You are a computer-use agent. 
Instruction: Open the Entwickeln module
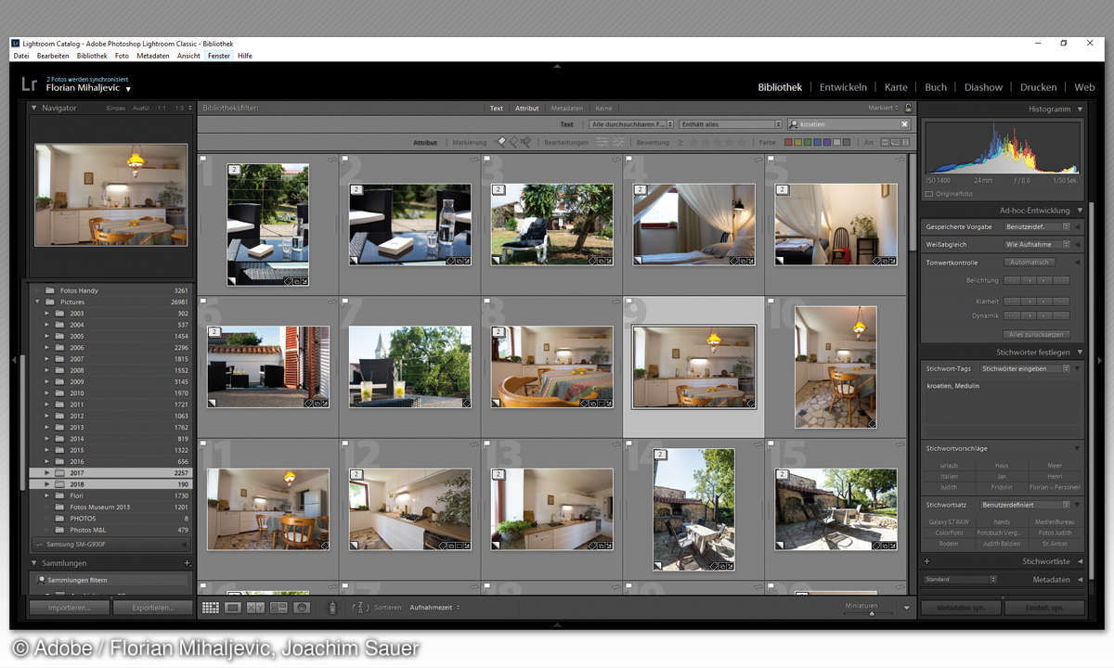(842, 87)
